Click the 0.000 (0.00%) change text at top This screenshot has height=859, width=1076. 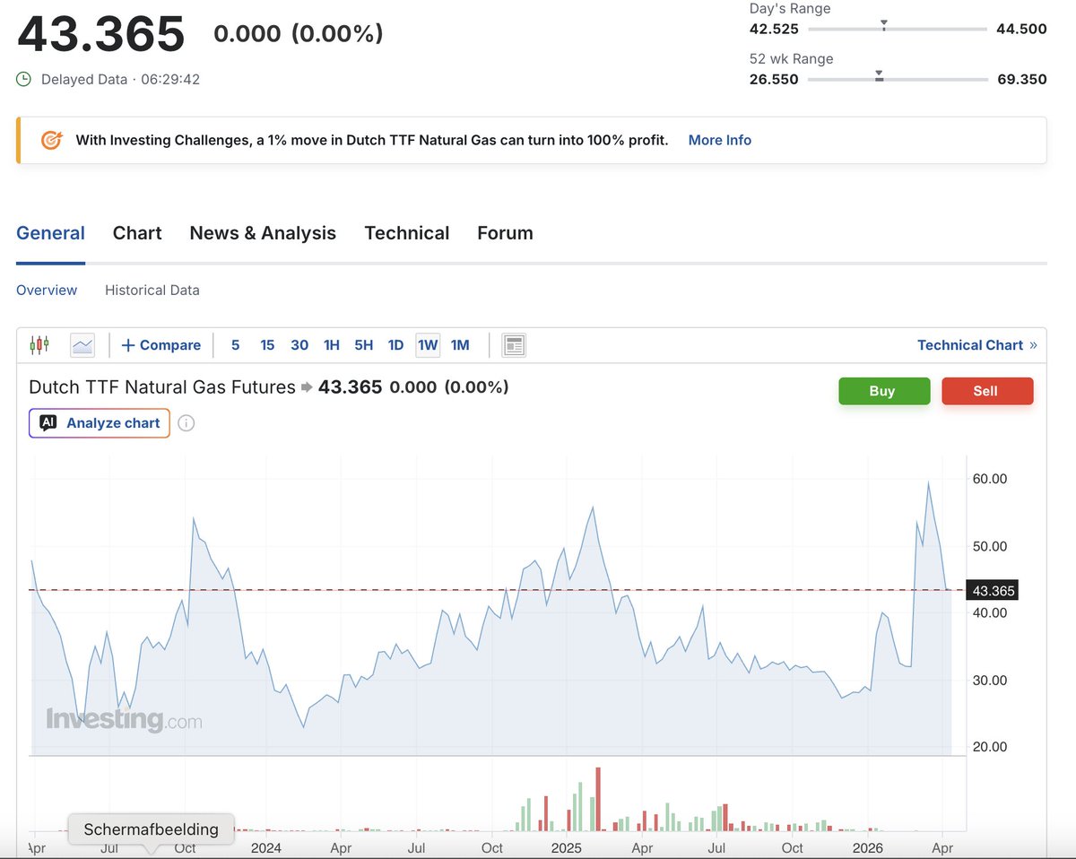click(298, 33)
